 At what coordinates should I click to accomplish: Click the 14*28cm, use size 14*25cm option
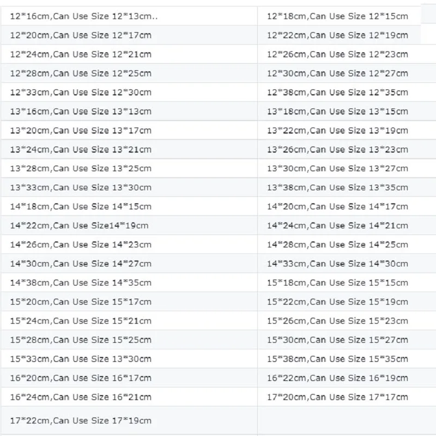337,245
